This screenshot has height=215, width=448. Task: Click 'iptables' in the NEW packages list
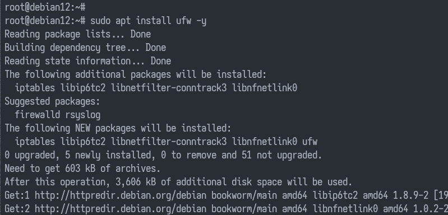pos(35,142)
